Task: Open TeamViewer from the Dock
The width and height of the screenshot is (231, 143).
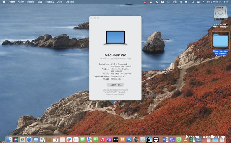Action: (x=156, y=140)
